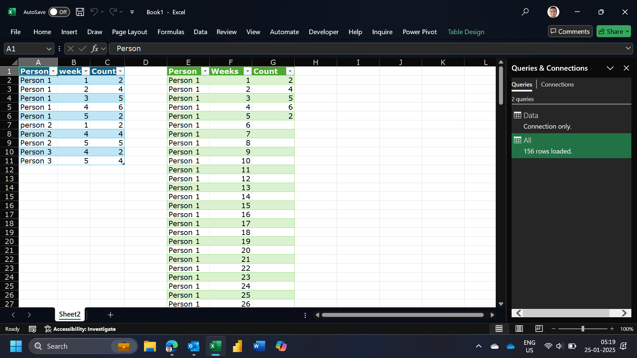Switch to Connections tab in pane
The image size is (637, 358).
pyautogui.click(x=557, y=84)
